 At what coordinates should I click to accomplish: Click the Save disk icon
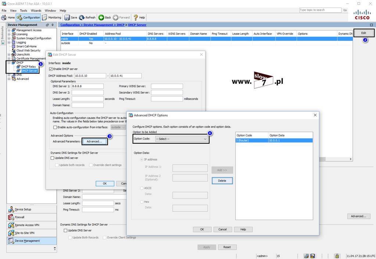[x=67, y=18]
